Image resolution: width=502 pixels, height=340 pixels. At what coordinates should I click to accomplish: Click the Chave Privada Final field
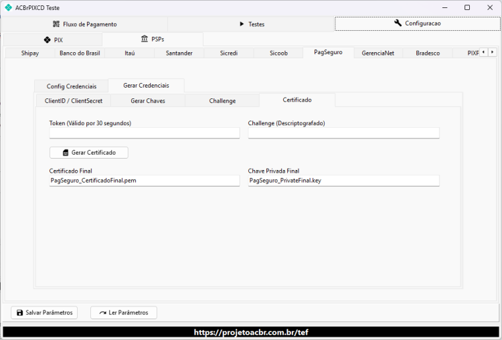point(343,181)
